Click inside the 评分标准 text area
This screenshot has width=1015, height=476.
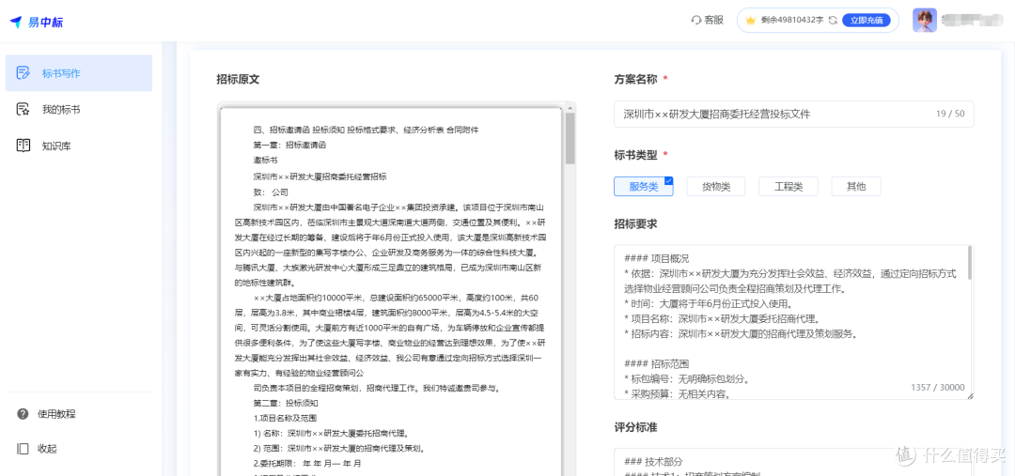click(x=793, y=462)
